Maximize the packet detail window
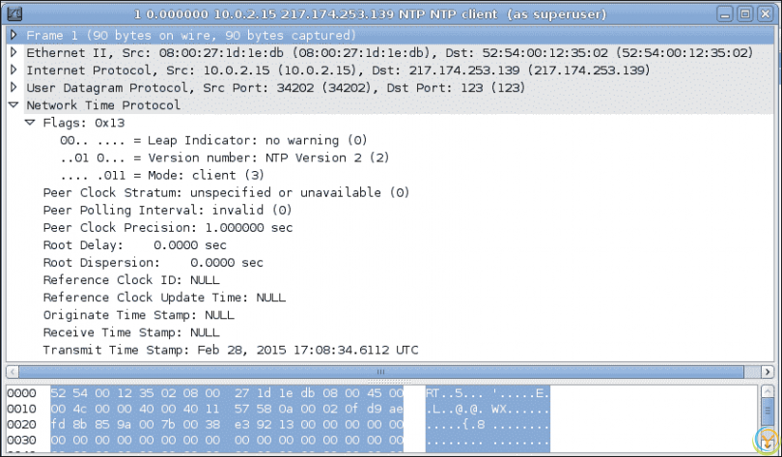Screen dimensions: 782x457 [x=745, y=14]
